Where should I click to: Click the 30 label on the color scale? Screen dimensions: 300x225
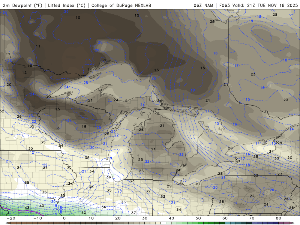click(145, 218)
